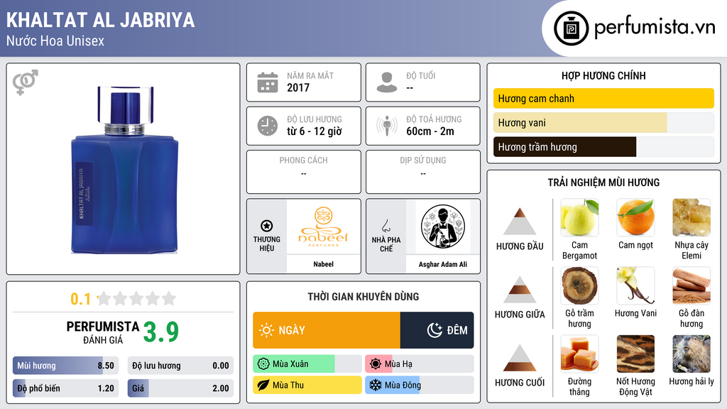
Task: Click the Asghar Adam Ali perfumer portrait
Action: (x=443, y=227)
